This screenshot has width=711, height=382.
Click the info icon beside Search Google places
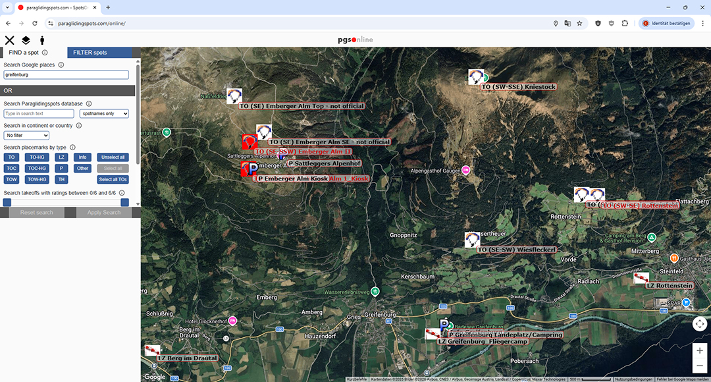tap(61, 65)
